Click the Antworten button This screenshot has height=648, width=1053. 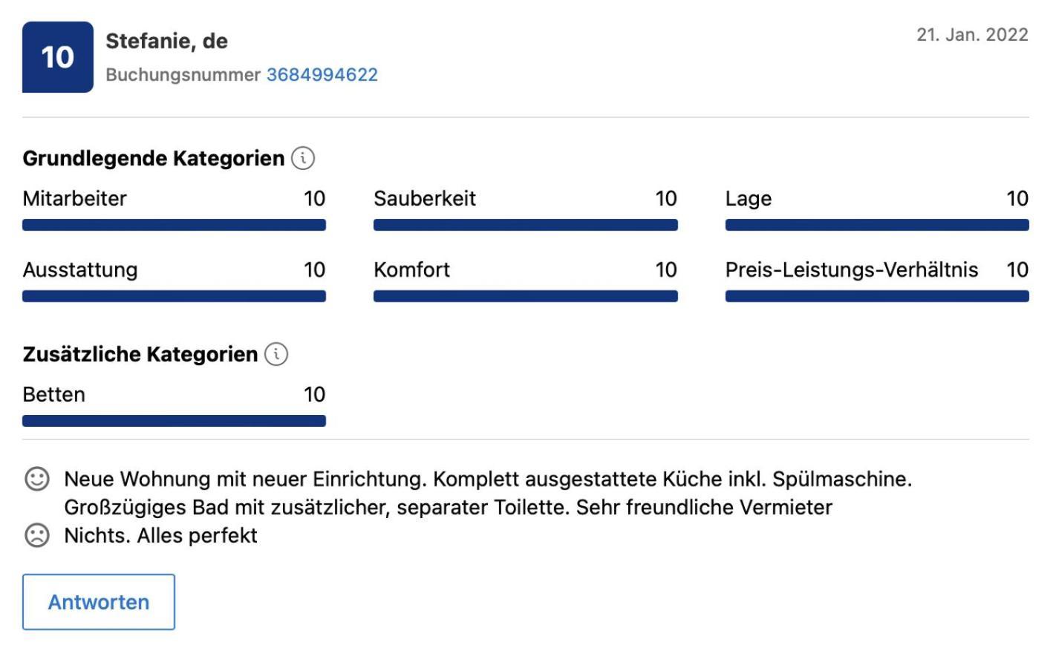point(99,602)
